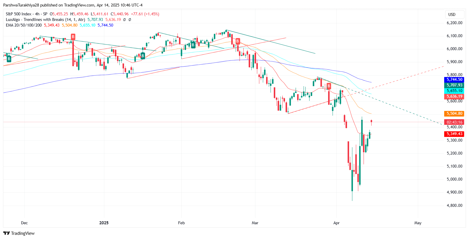Click the EMA legend value 5,655.10
The image size is (469, 239).
click(88, 25)
